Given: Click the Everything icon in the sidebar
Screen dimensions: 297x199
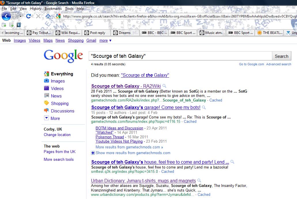Looking at the screenshot, I should [x=46, y=74].
